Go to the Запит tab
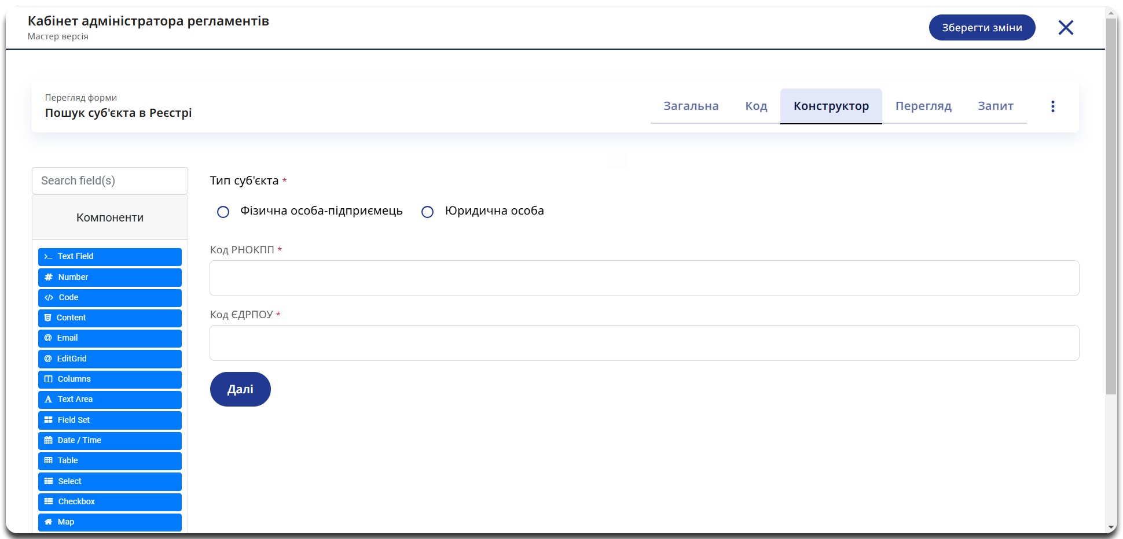This screenshot has height=539, width=1123. tap(995, 106)
